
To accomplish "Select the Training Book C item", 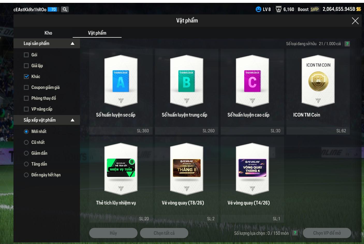I will click(252, 81).
